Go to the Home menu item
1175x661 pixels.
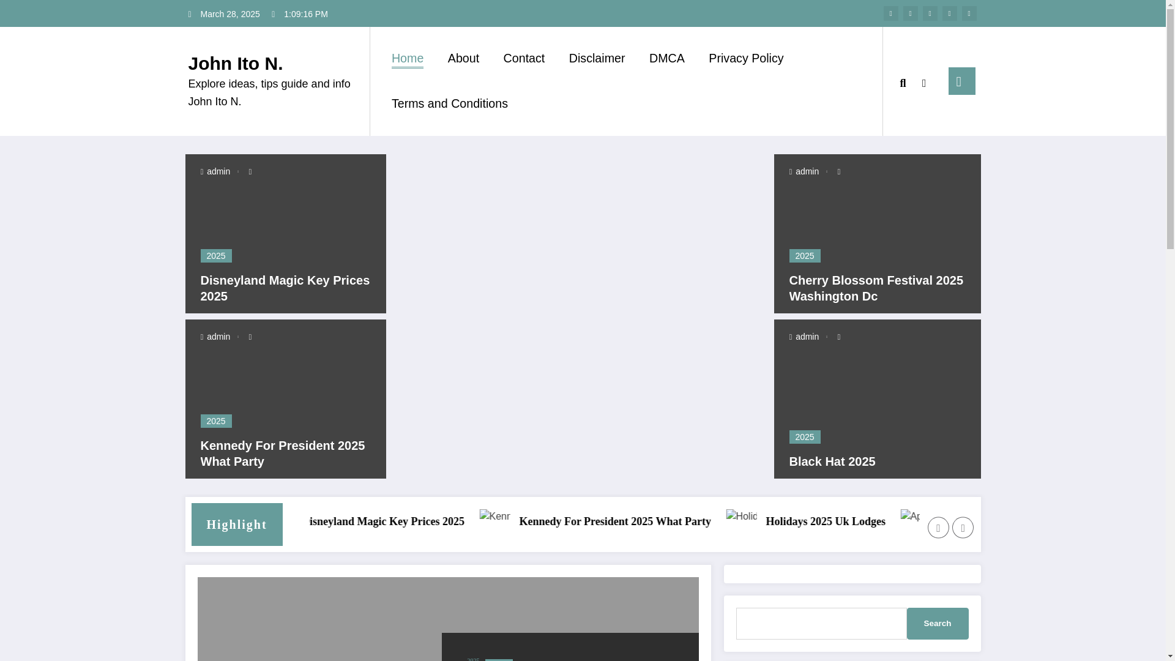(x=408, y=58)
